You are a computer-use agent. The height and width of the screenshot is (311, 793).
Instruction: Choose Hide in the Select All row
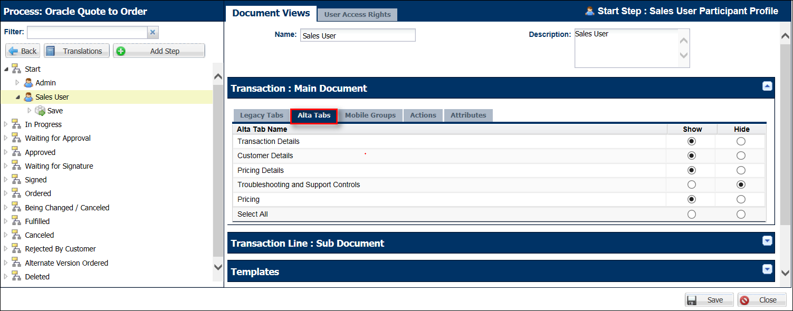pyautogui.click(x=741, y=214)
